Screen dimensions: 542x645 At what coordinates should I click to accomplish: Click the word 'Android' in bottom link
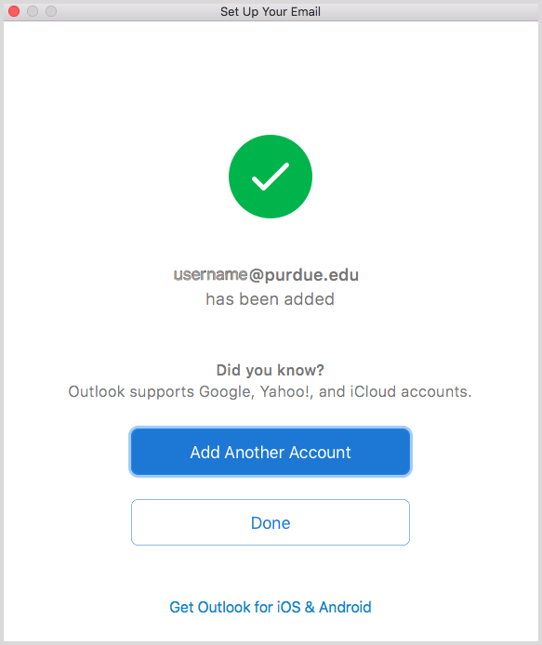(345, 607)
